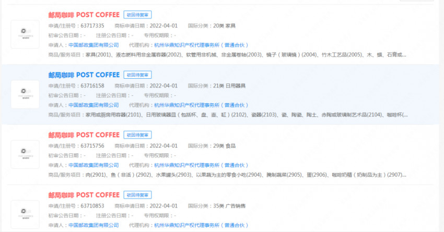Open applicant 中国邮政集团有限公司 in 20类 entry

pos(94,45)
